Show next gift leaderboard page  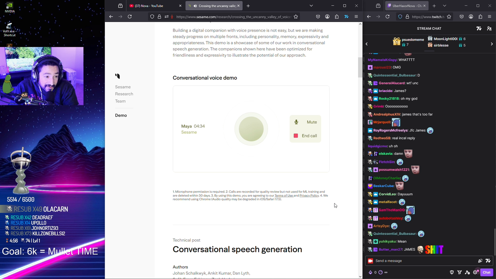point(492,44)
